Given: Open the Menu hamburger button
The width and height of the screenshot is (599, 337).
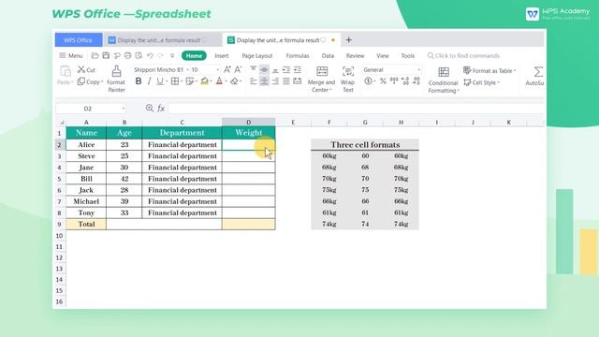Looking at the screenshot, I should pos(71,56).
